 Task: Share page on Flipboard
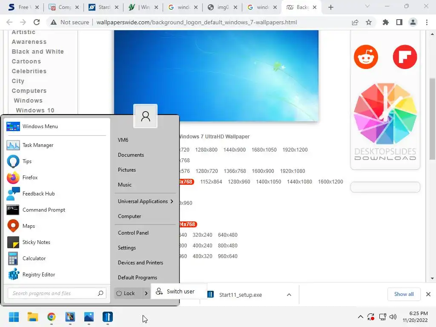point(405,57)
